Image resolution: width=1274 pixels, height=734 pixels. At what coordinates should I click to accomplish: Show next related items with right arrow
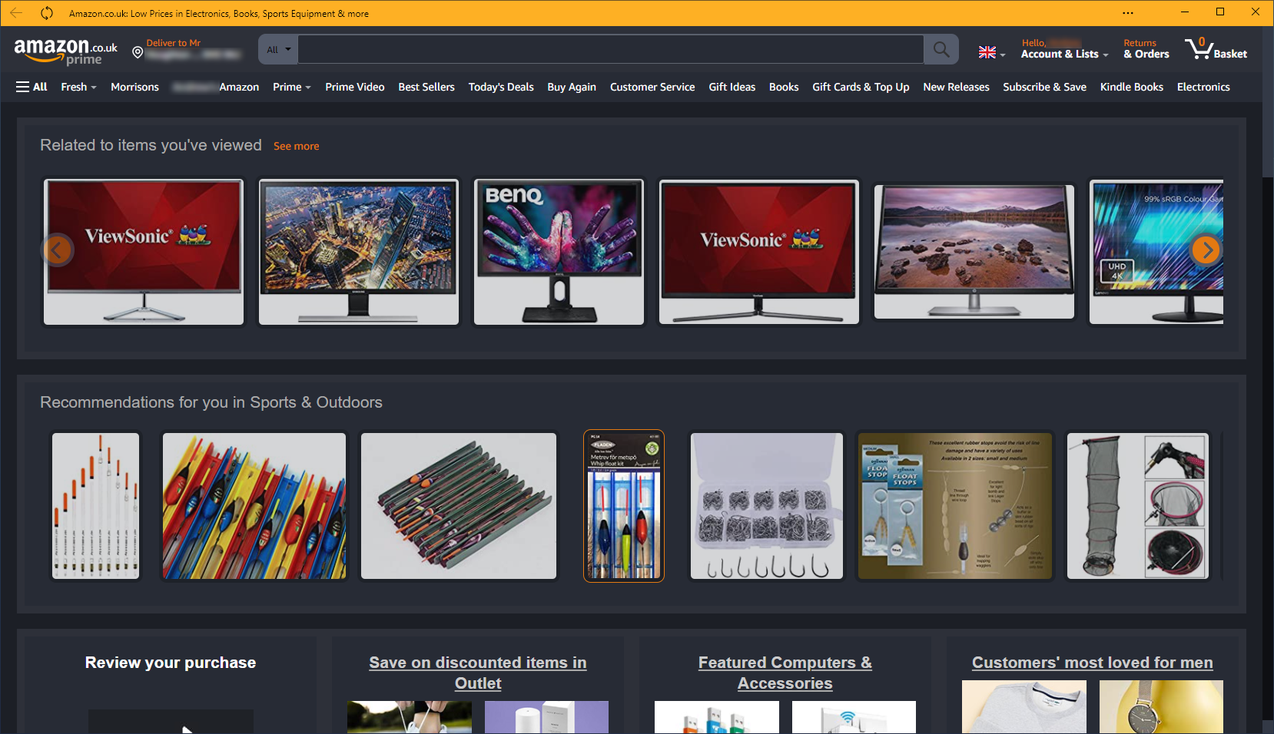pos(1206,250)
